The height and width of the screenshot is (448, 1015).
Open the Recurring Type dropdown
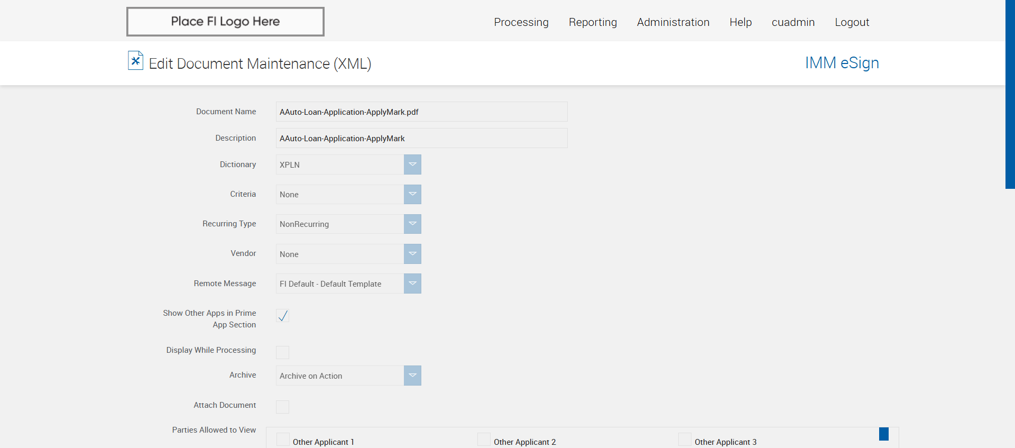point(412,224)
